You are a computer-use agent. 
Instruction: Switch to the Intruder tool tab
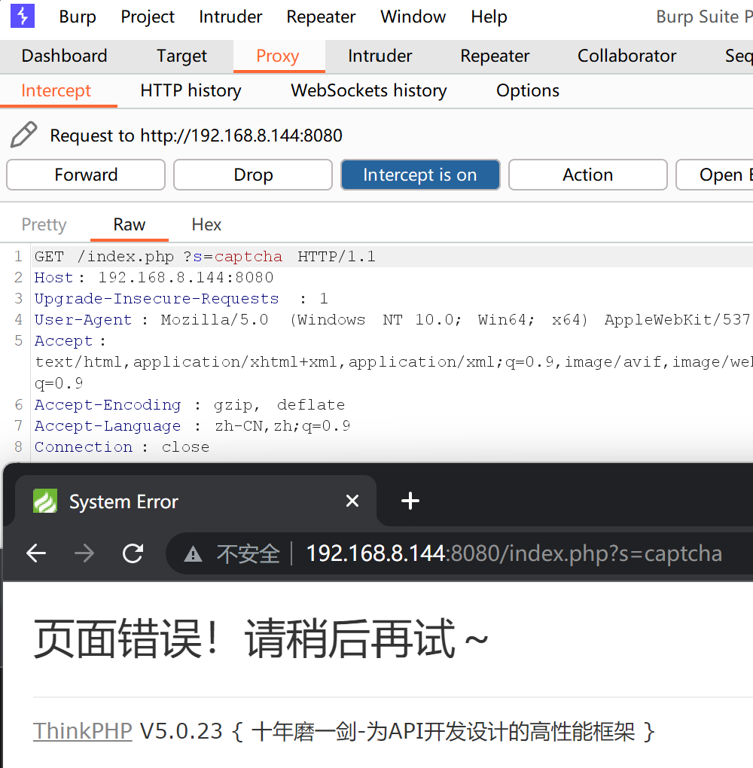pos(380,56)
